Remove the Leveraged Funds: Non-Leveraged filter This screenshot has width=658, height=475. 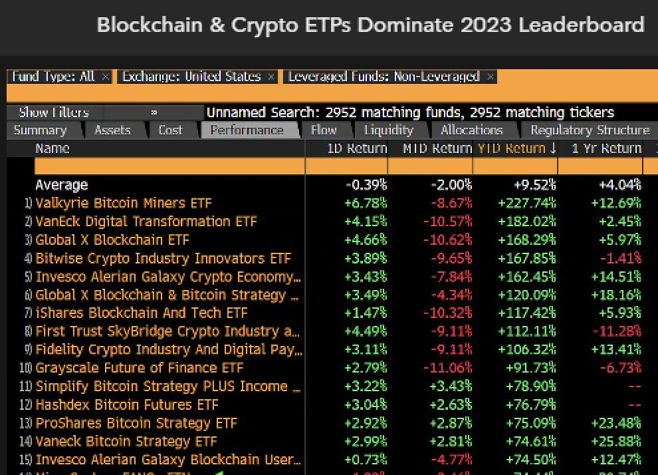(x=490, y=77)
